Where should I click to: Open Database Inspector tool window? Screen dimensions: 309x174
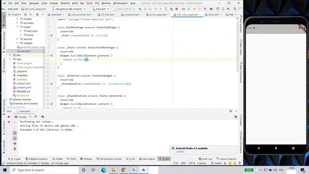[37, 159]
